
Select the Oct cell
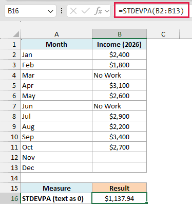coord(56,147)
